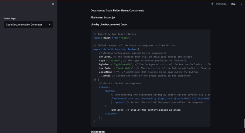Screen dimensions: 245x133
Task: Click '// Destructuring props passed to the component:' comment
Action: [x=133, y=53]
